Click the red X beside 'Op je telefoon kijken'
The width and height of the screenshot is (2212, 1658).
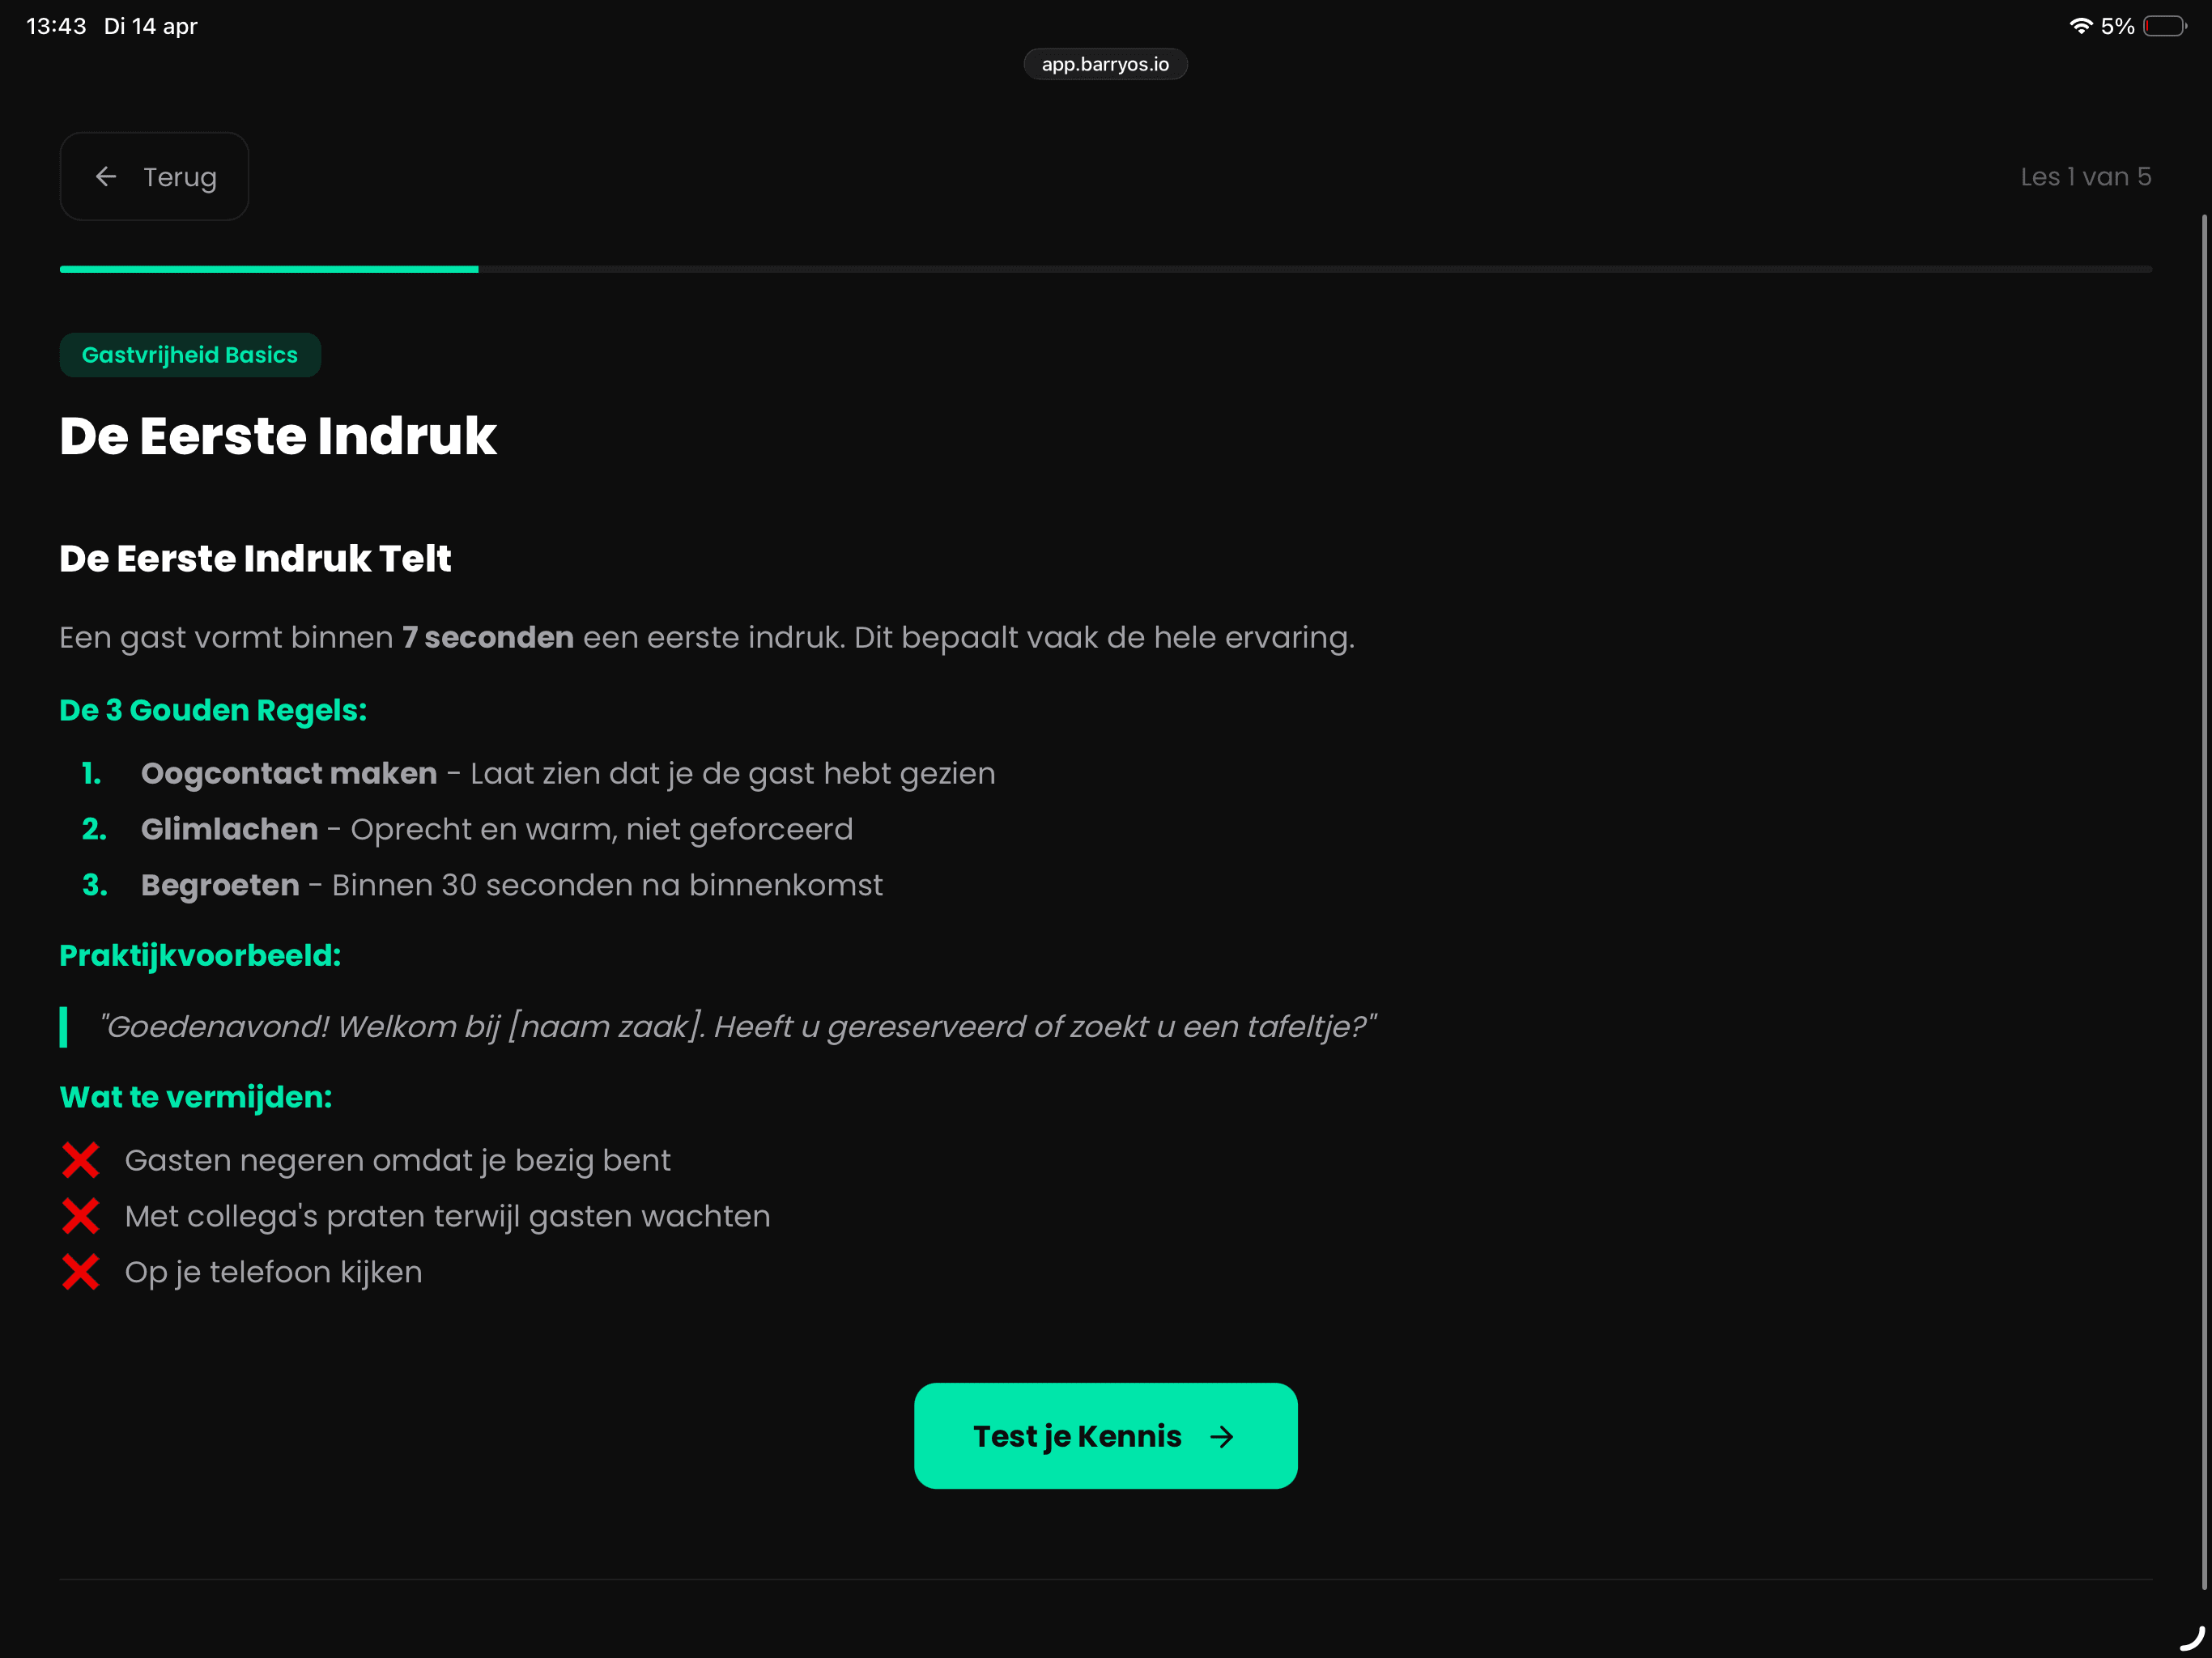[x=80, y=1272]
